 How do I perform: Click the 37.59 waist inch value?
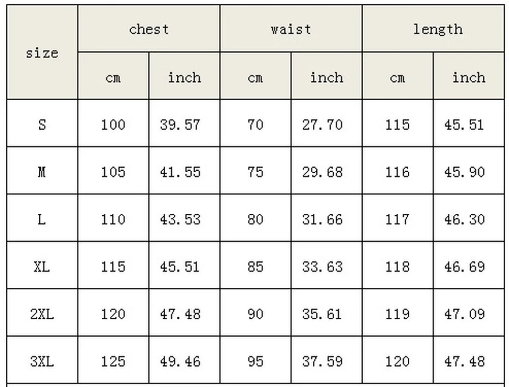[x=322, y=361]
